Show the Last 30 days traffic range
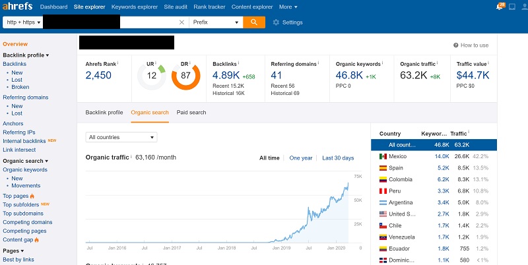528x265 pixels. (338, 158)
